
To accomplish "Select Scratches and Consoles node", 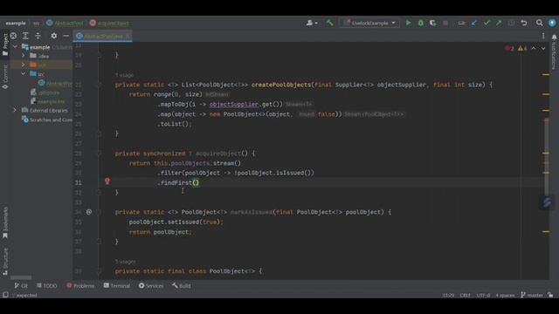I will [x=47, y=119].
